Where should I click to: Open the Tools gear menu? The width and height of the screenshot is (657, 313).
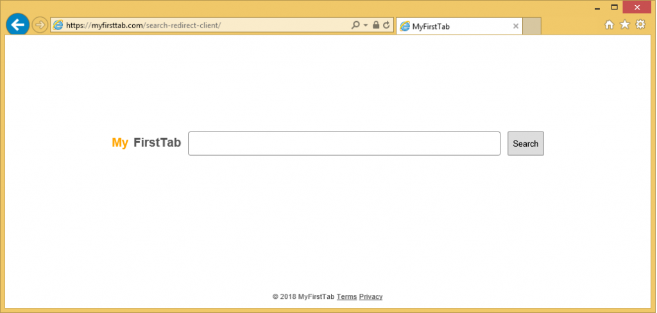coord(640,25)
